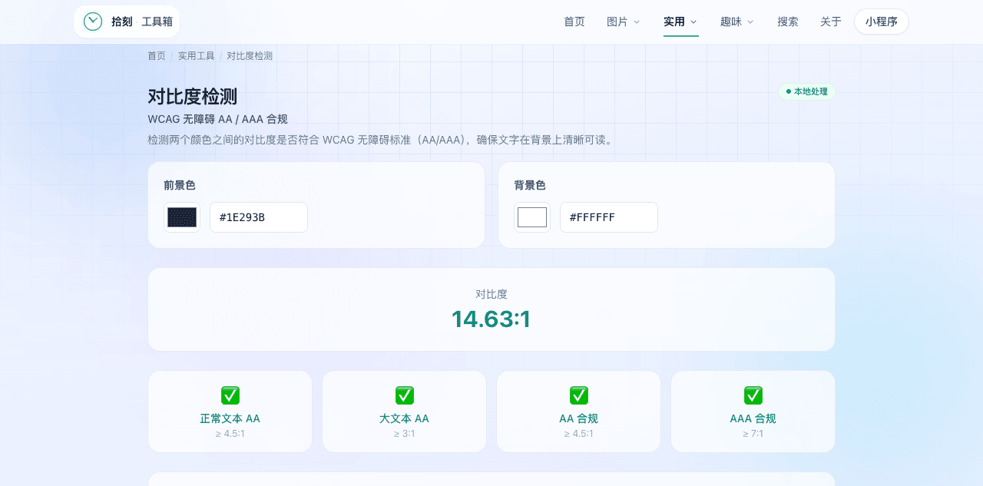Screen dimensions: 983x486
Task: Click the 拾刻 clock logo icon
Action: click(x=93, y=21)
